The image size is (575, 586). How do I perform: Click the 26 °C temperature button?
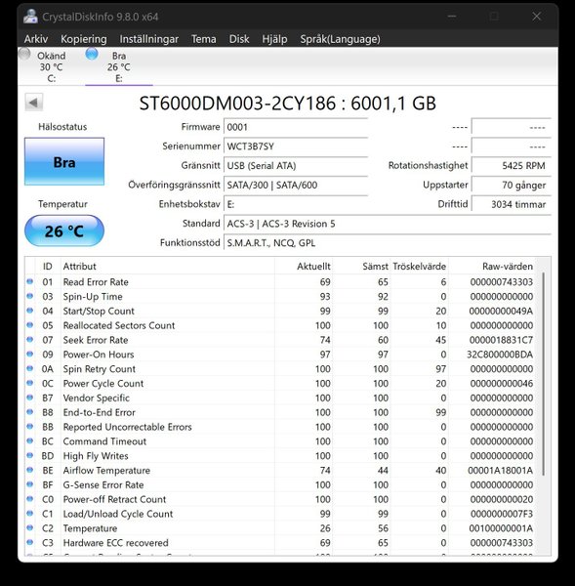[x=64, y=230]
